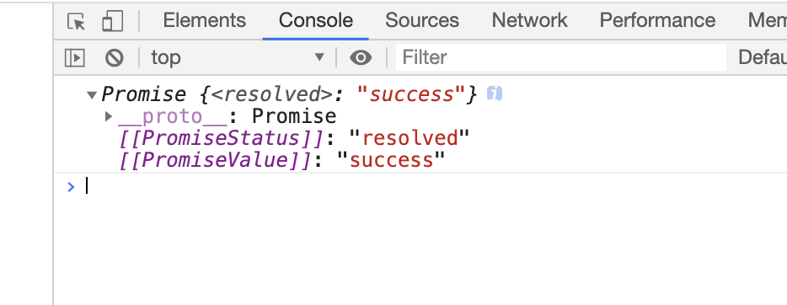Image resolution: width=787 pixels, height=305 pixels.
Task: Open the partially visible Memory tab
Action: coord(767,20)
